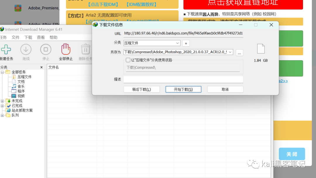
Task: Open the 分类 category dropdown in the dialog
Action: [177, 43]
